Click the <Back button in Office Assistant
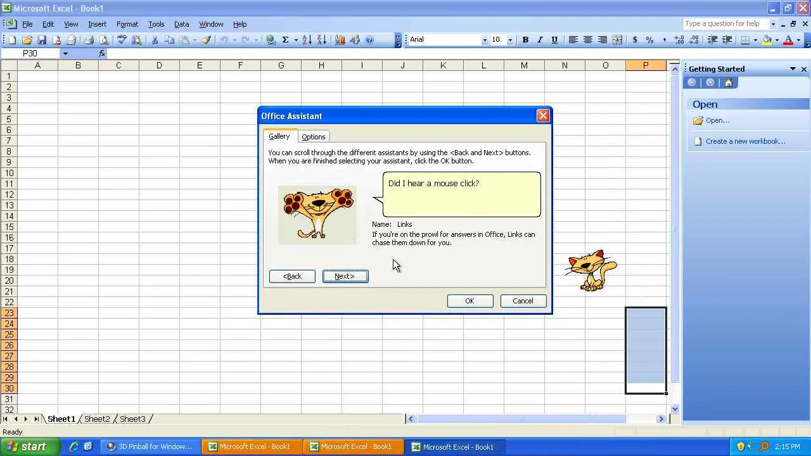This screenshot has width=811, height=456. 292,276
